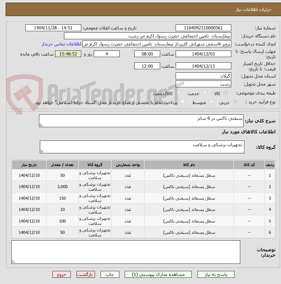Click the گروه کالا text area
Image resolution: width=281 pixels, height=284 pixels.
pos(142,147)
